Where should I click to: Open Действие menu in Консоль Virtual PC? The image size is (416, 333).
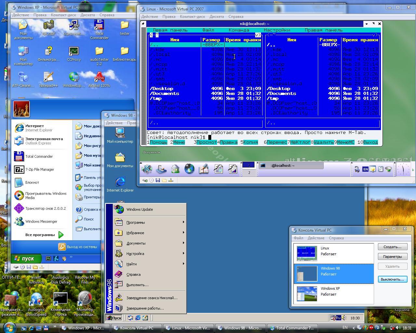point(316,238)
